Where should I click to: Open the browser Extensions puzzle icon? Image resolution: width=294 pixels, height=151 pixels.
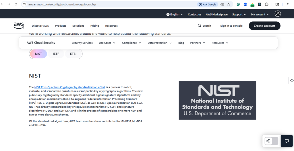coord(267,4)
